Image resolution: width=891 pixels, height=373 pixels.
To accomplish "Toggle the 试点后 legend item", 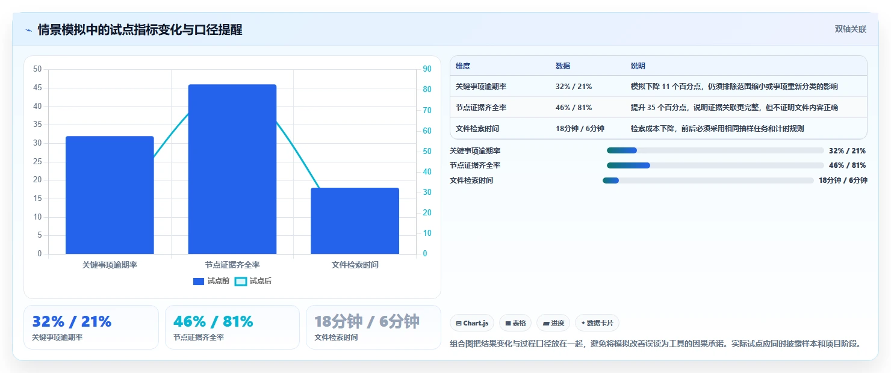I will click(253, 281).
